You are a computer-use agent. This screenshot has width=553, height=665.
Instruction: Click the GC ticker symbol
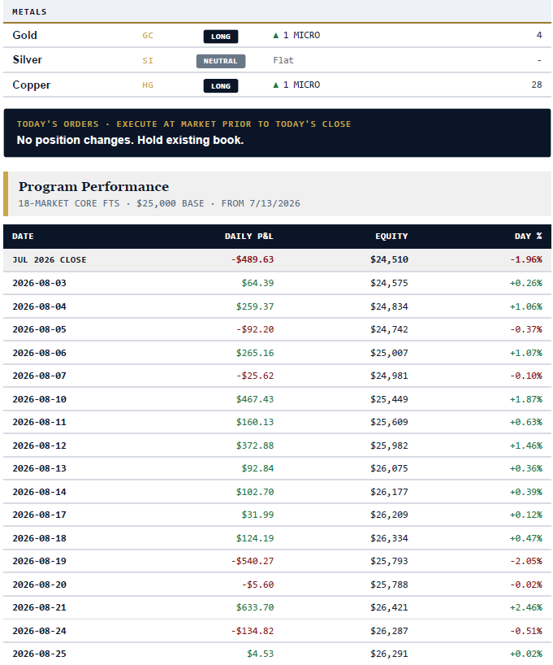[148, 36]
